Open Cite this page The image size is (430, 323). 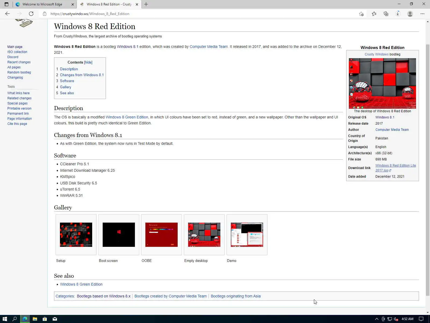(x=17, y=124)
